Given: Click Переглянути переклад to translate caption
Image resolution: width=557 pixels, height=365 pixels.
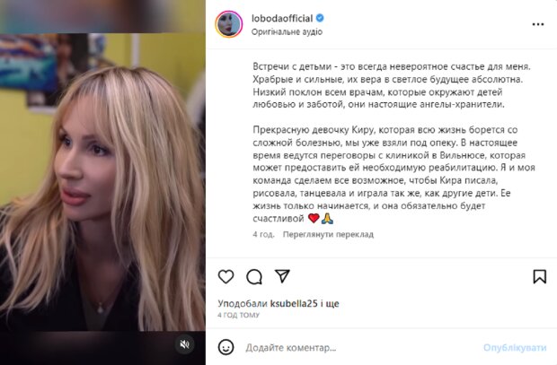Looking at the screenshot, I should pos(328,234).
